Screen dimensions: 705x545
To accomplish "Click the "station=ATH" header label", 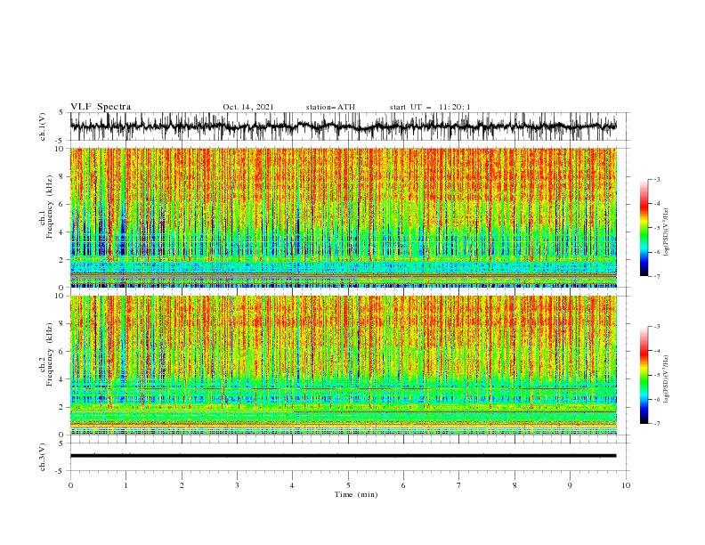I will tap(330, 107).
